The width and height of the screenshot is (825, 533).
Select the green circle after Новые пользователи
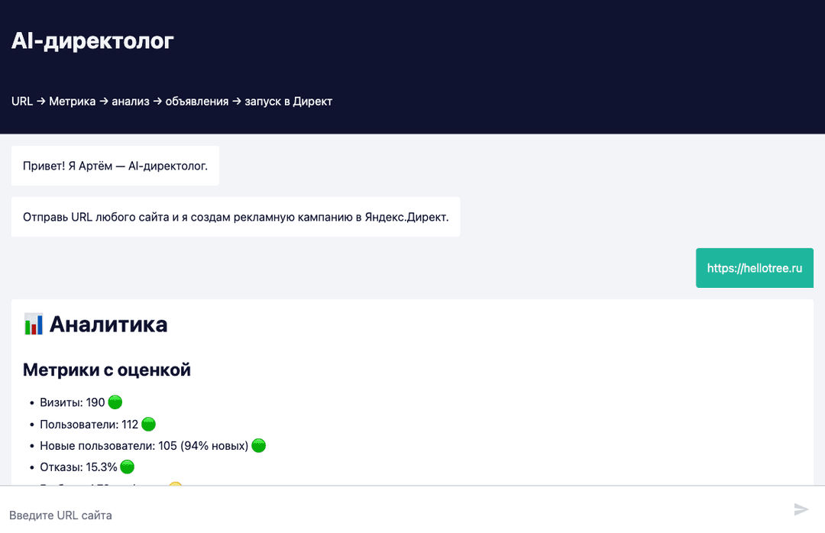click(x=258, y=445)
